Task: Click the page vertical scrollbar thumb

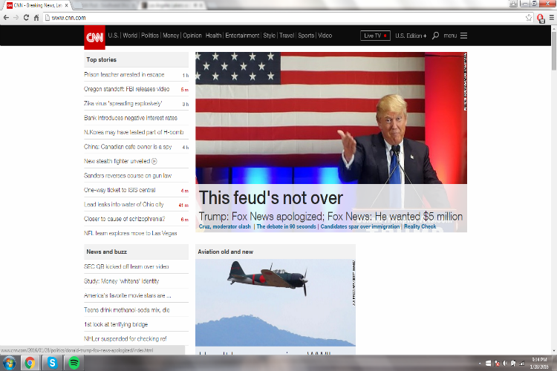Action: pyautogui.click(x=553, y=50)
